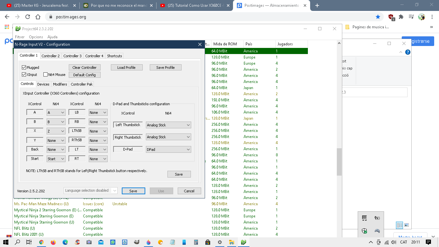Image resolution: width=439 pixels, height=247 pixels.
Task: Open the Chrome three-dot menu
Action: click(x=432, y=17)
